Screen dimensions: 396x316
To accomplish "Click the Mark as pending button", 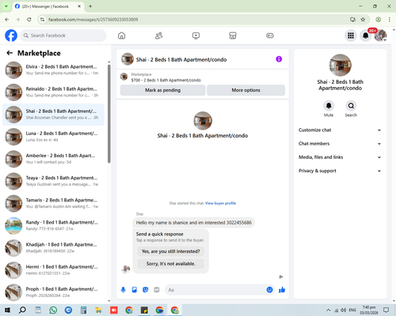I will (x=163, y=90).
